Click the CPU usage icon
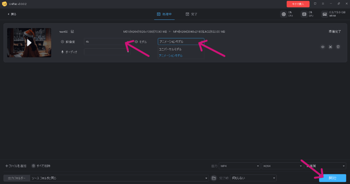 284,14
